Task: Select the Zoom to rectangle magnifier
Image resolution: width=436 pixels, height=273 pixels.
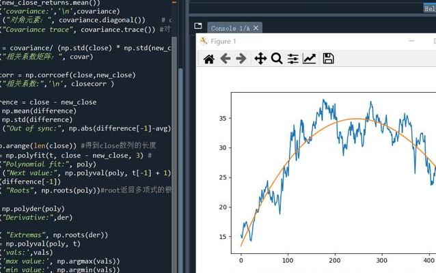Action: click(277, 59)
